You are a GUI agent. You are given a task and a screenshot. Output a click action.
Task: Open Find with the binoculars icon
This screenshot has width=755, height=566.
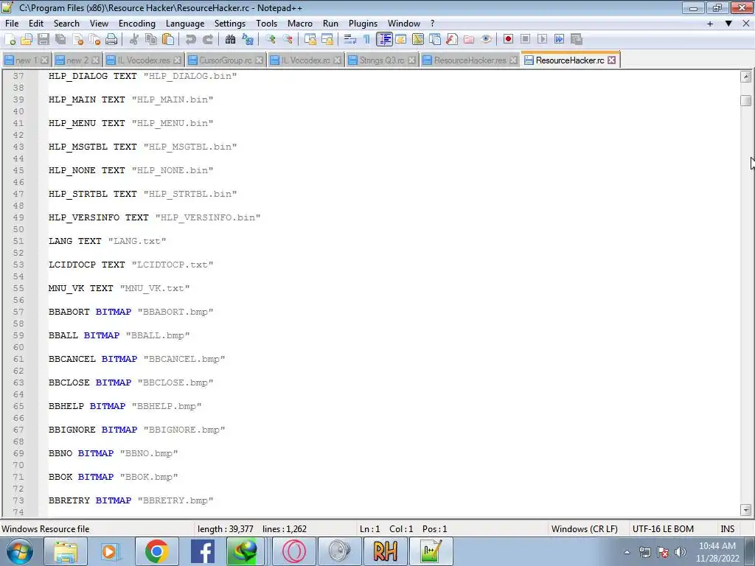[231, 40]
